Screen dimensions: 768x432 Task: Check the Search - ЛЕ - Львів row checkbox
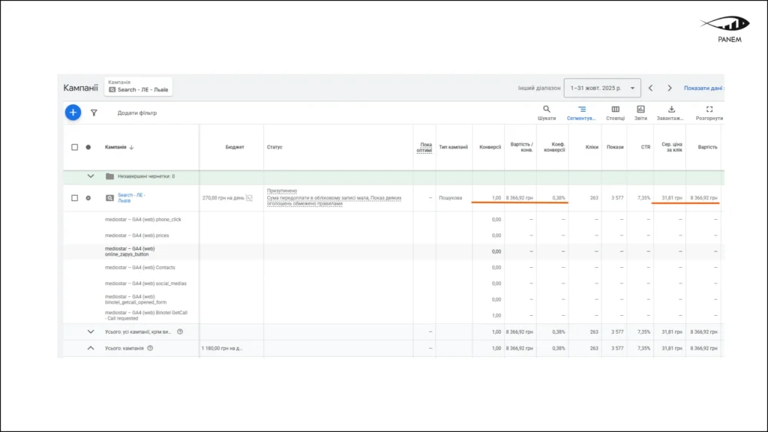tap(74, 198)
